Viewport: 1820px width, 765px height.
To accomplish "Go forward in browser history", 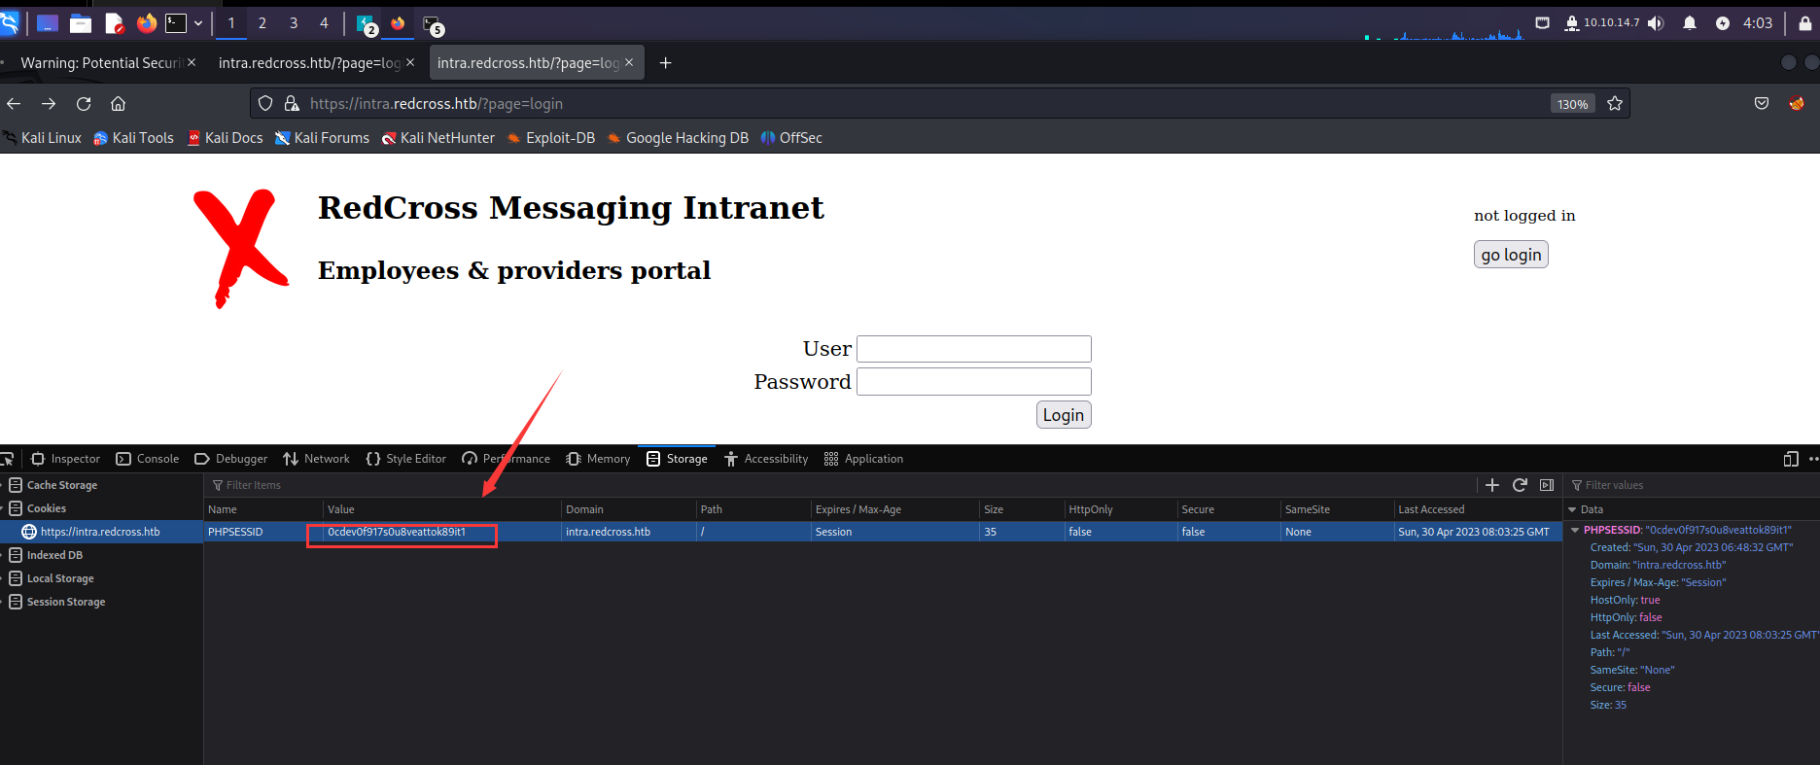I will pyautogui.click(x=49, y=103).
